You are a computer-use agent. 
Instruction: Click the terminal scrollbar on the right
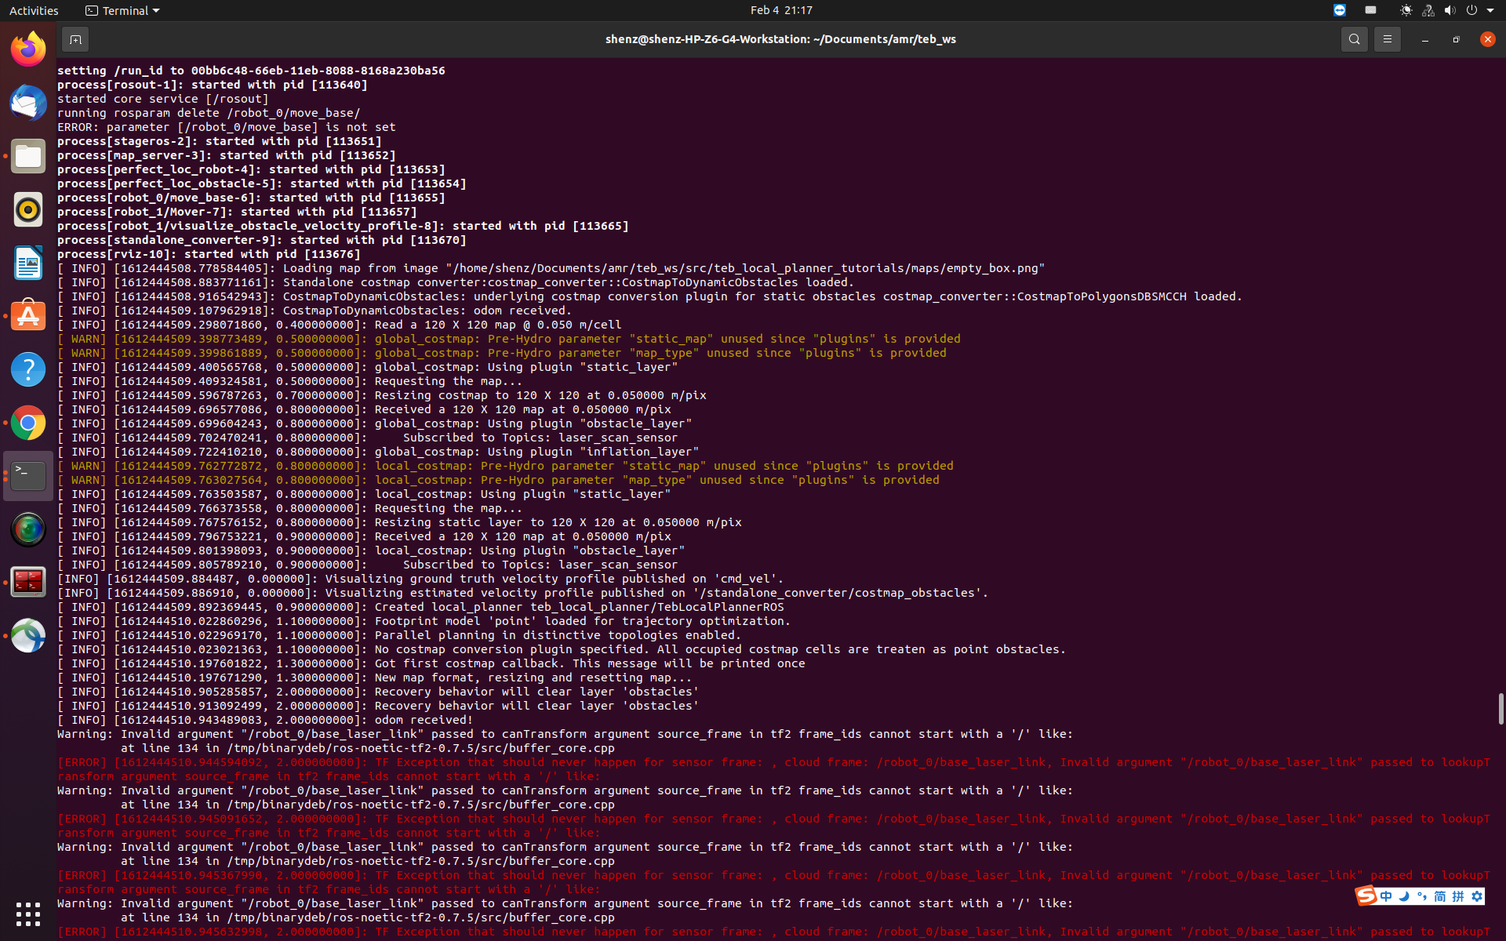(x=1501, y=708)
